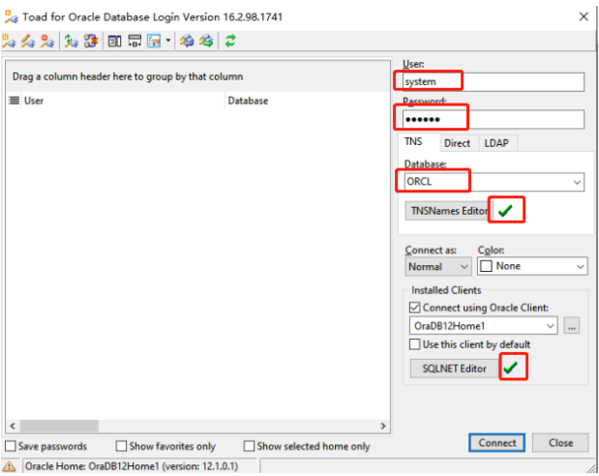Close the Toad login window
The width and height of the screenshot is (599, 476).
coord(584,16)
